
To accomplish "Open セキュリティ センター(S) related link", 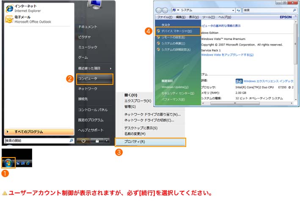I will pyautogui.click(x=178, y=93).
